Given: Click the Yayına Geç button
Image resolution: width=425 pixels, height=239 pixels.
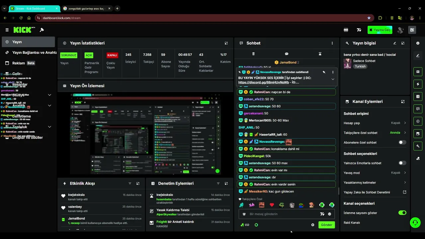Looking at the screenshot, I should (x=380, y=30).
